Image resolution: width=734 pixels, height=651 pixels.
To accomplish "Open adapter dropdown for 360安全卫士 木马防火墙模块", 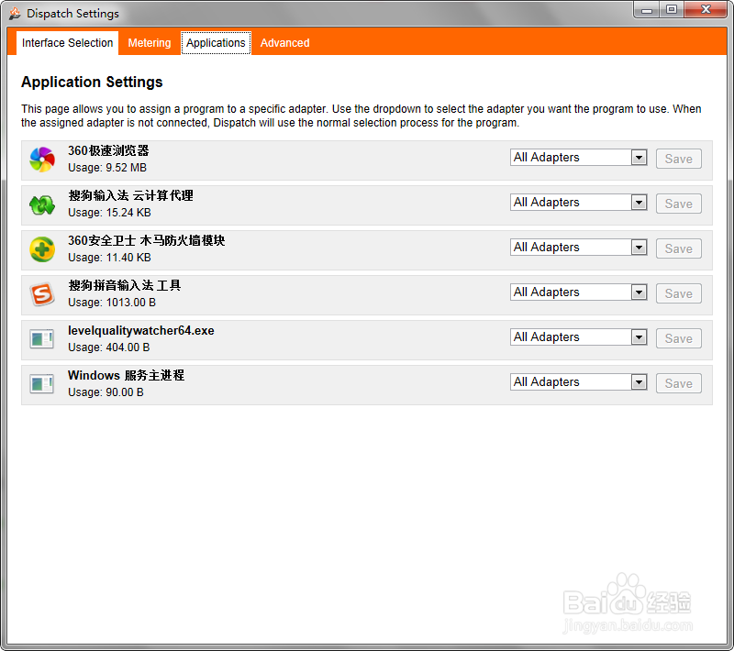I will [x=579, y=248].
